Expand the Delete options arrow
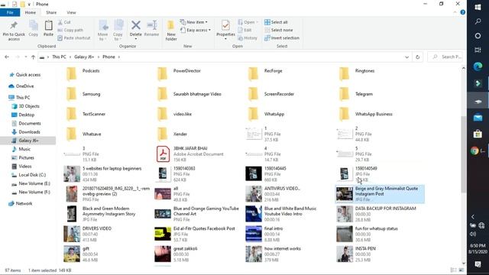The height and width of the screenshot is (275, 489). pyautogui.click(x=136, y=39)
